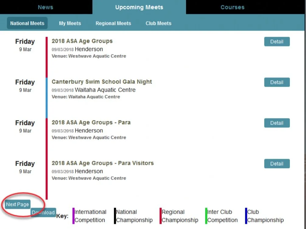The height and width of the screenshot is (229, 306).
Task: Open Detail for Age Groups - Para Visitors
Action: (277, 164)
